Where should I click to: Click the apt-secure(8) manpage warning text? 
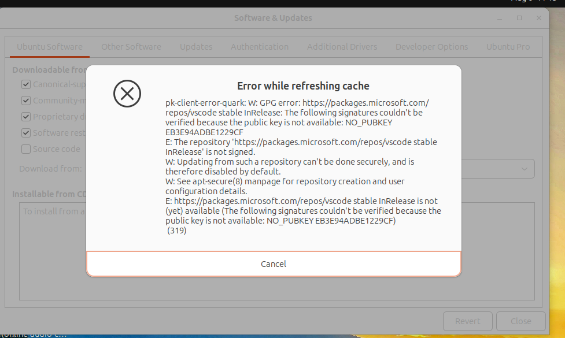285,186
